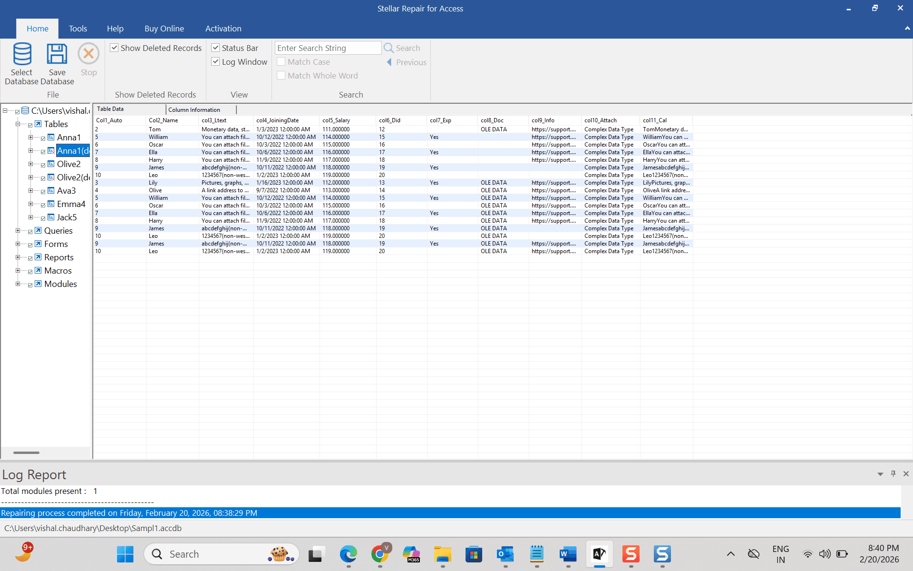
Task: Uncheck Show Deleted Records checkbox
Action: pos(115,48)
